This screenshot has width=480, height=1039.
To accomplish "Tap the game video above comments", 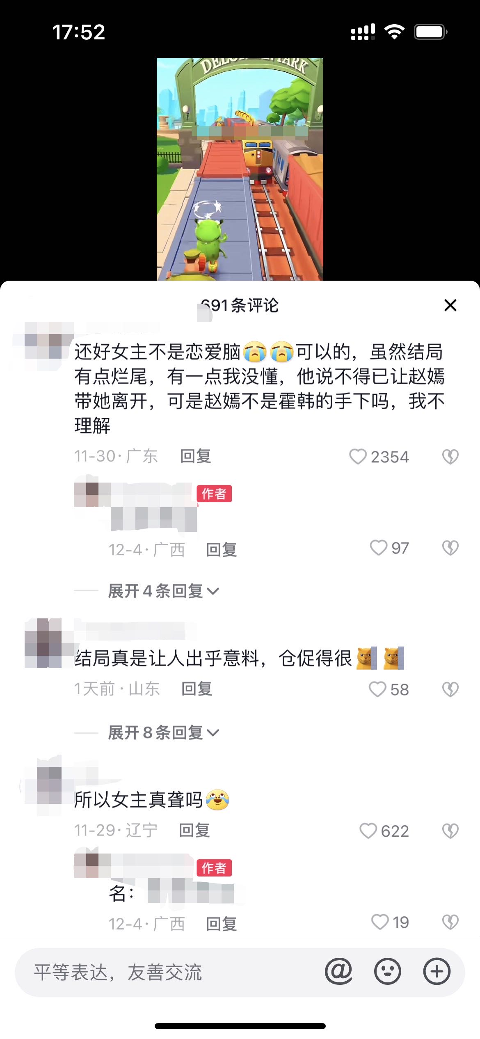I will pyautogui.click(x=240, y=169).
